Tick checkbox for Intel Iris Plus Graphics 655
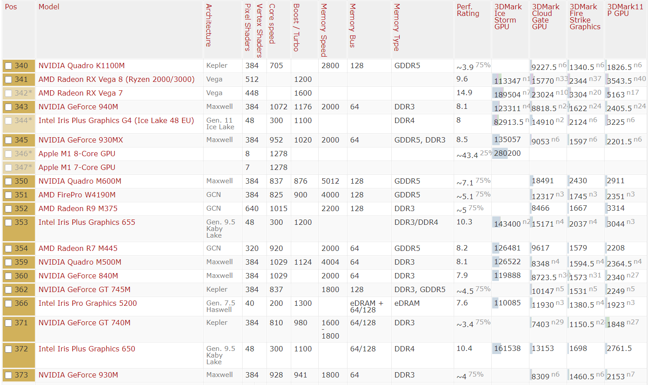 8,223
